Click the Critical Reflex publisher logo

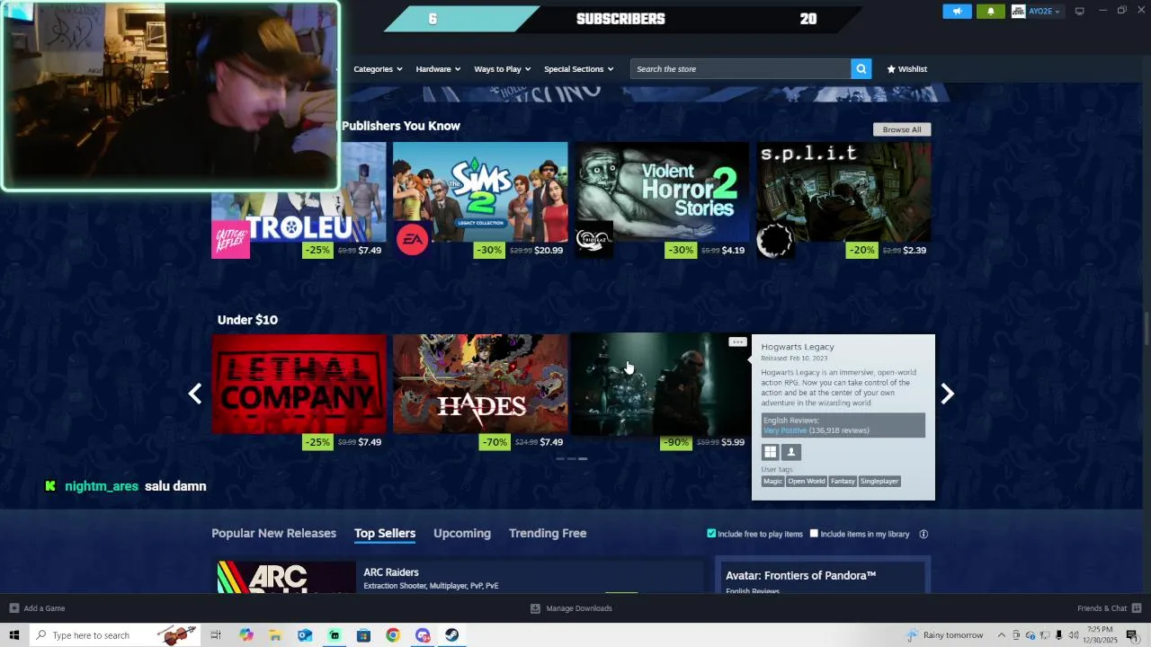pyautogui.click(x=230, y=239)
